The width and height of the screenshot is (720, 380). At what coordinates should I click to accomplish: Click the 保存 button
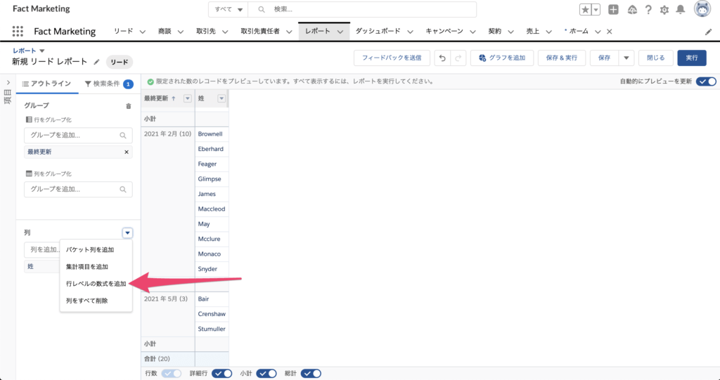604,58
